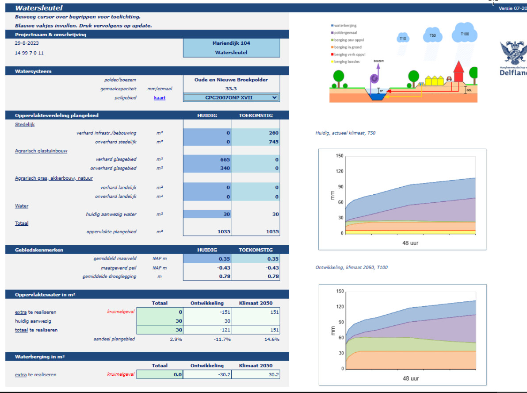Click the Agrarisch gras, akkerbouw, natuur link
Screen dimensions: 527x393
54,178
